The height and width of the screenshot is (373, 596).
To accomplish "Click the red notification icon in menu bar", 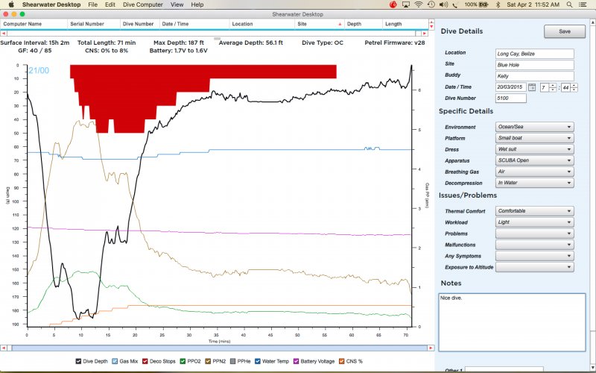I will (x=393, y=4).
